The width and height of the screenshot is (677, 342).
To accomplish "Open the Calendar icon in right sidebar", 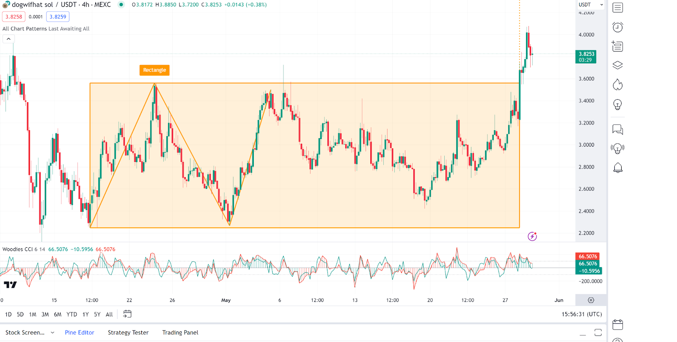I will click(618, 325).
